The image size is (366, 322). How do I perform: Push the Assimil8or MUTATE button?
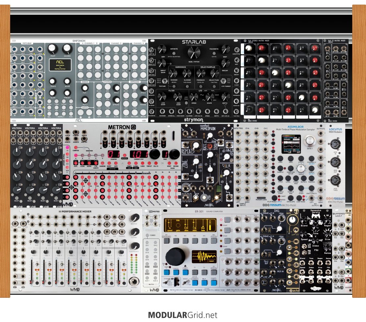point(304,178)
